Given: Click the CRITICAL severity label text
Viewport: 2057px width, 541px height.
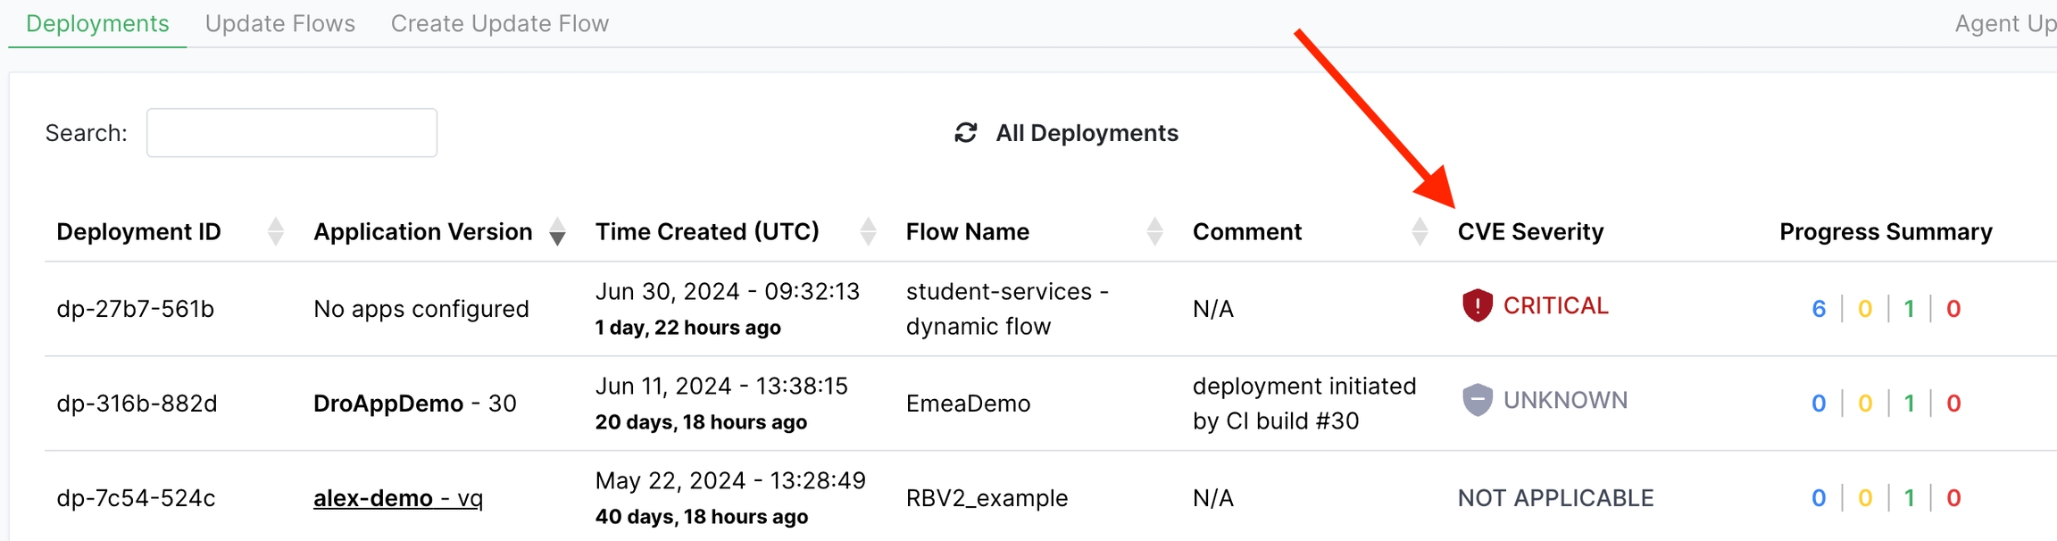Looking at the screenshot, I should [x=1555, y=305].
